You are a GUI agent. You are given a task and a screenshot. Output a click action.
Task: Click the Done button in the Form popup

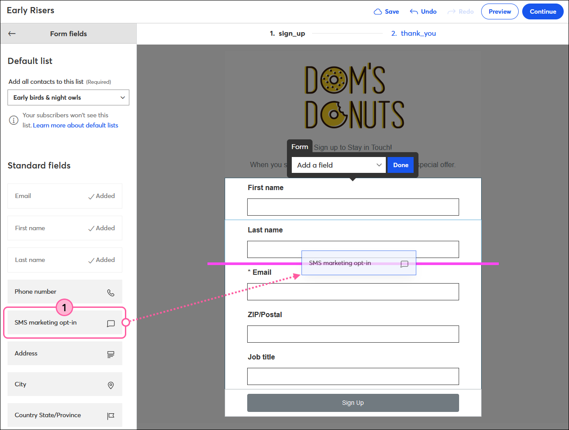[400, 165]
